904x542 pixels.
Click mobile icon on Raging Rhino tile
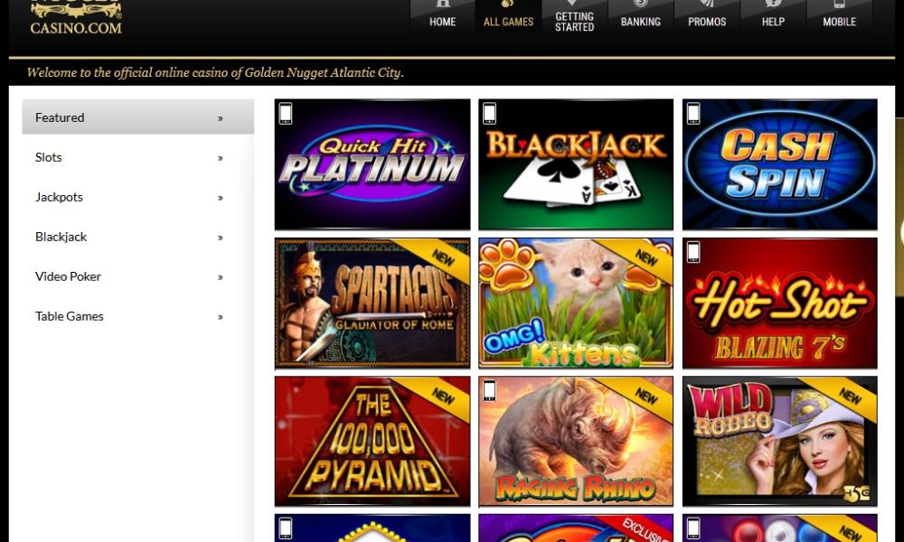489,390
